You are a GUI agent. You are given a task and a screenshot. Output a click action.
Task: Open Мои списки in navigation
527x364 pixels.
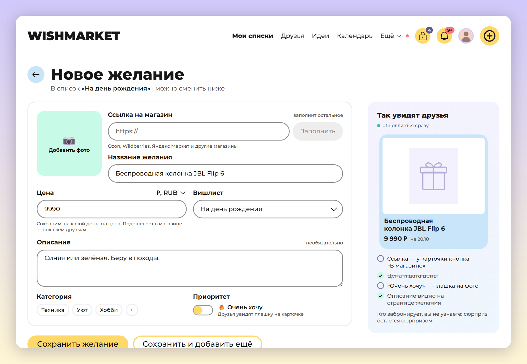(x=252, y=36)
